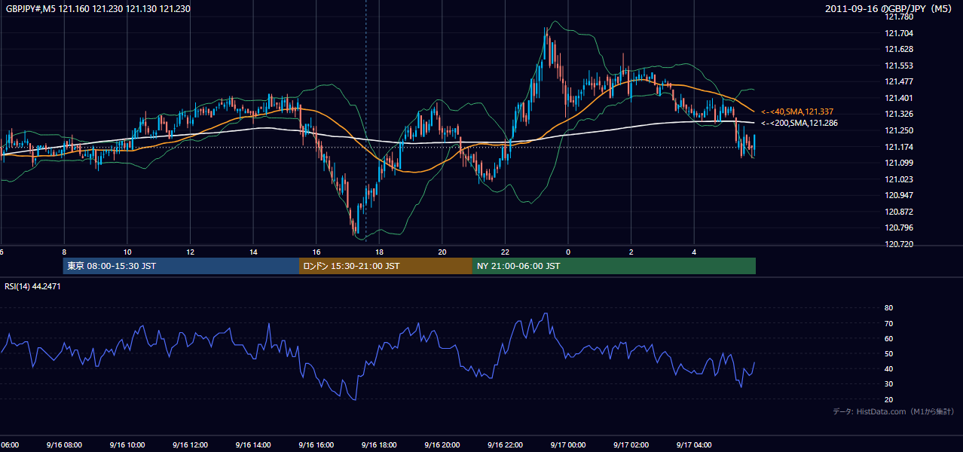Click the white '<-<200,SMA,121.286' label

[x=799, y=123]
